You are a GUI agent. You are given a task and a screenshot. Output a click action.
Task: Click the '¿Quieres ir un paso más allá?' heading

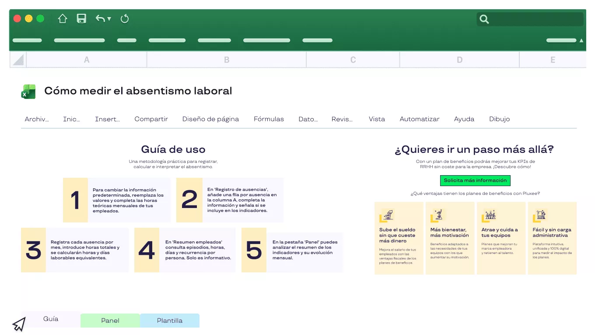tap(475, 150)
